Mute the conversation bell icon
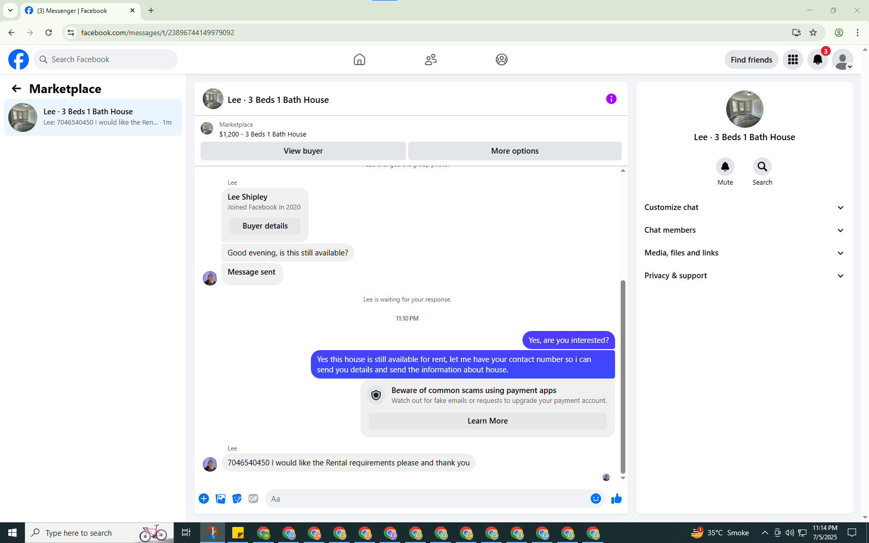The image size is (869, 543). pyautogui.click(x=725, y=167)
